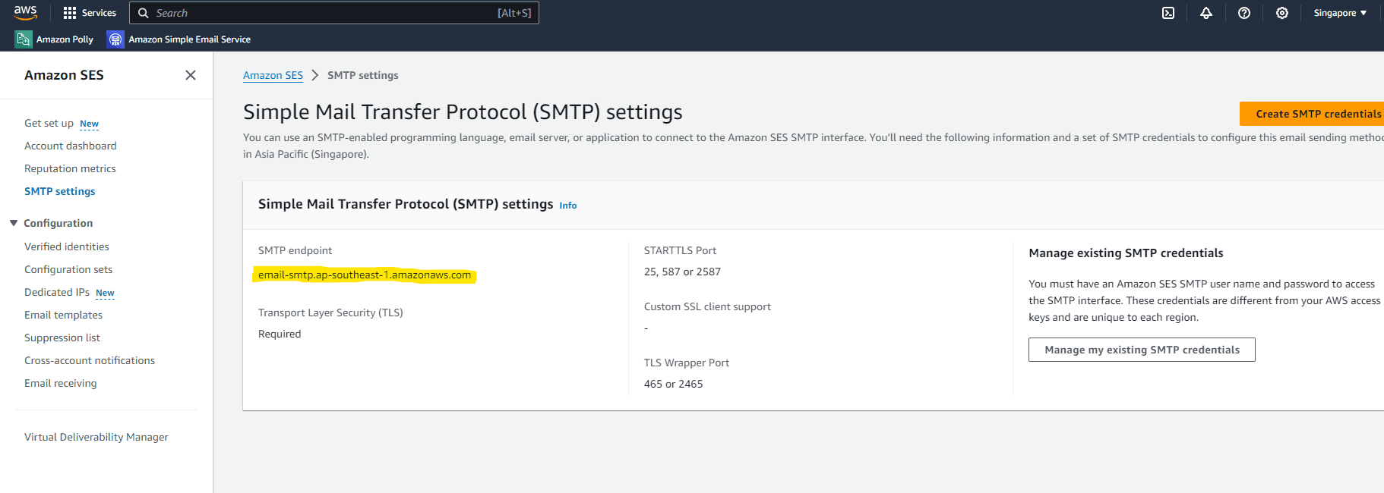
Task: Go to Get set up page
Action: [x=49, y=123]
